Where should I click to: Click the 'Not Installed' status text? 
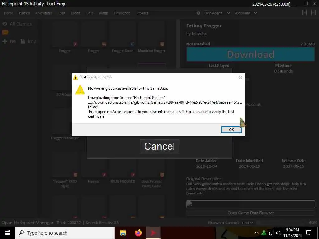[198, 44]
